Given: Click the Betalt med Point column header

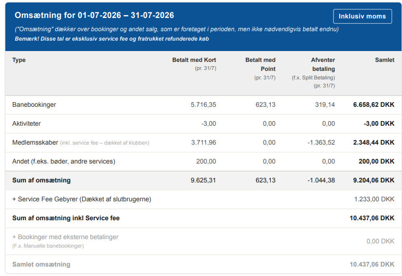Looking at the screenshot, I should coord(260,64).
